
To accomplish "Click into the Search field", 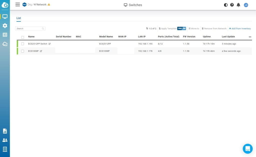I will click(x=29, y=29).
